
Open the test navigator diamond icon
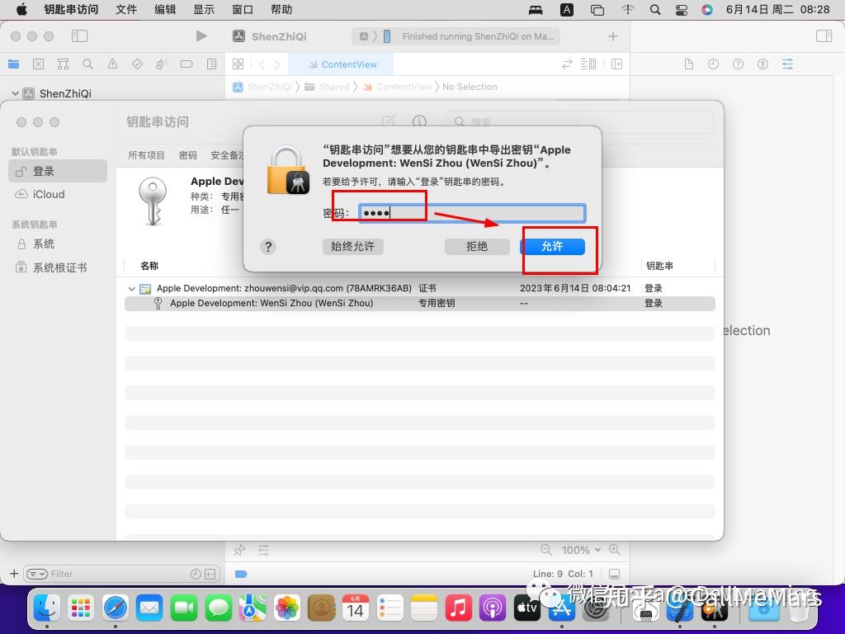tap(138, 64)
